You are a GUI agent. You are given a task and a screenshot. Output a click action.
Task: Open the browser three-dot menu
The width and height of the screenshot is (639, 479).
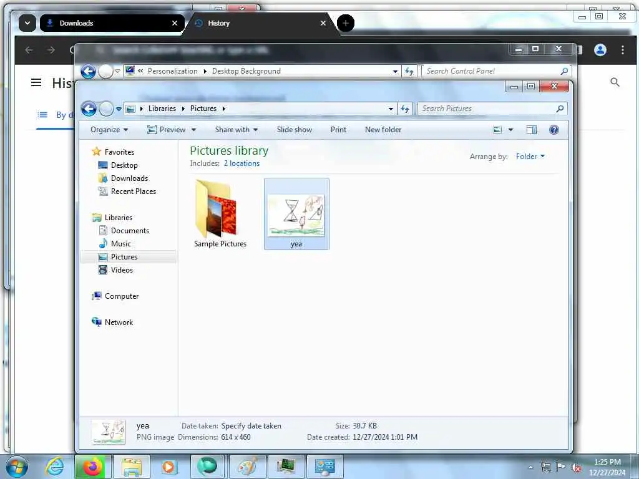(x=623, y=50)
